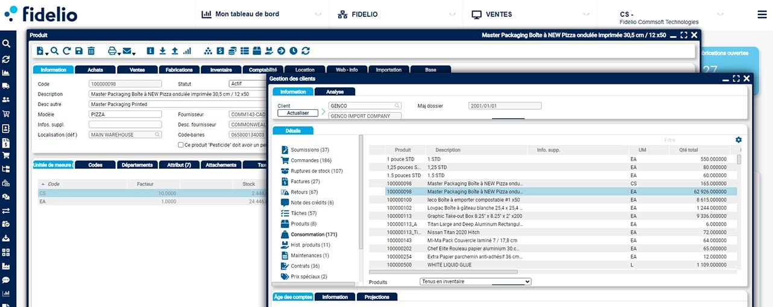Viewport: 773px width, 307px height.
Task: Click the vertical scrollbar of the details list
Action: click(361, 193)
